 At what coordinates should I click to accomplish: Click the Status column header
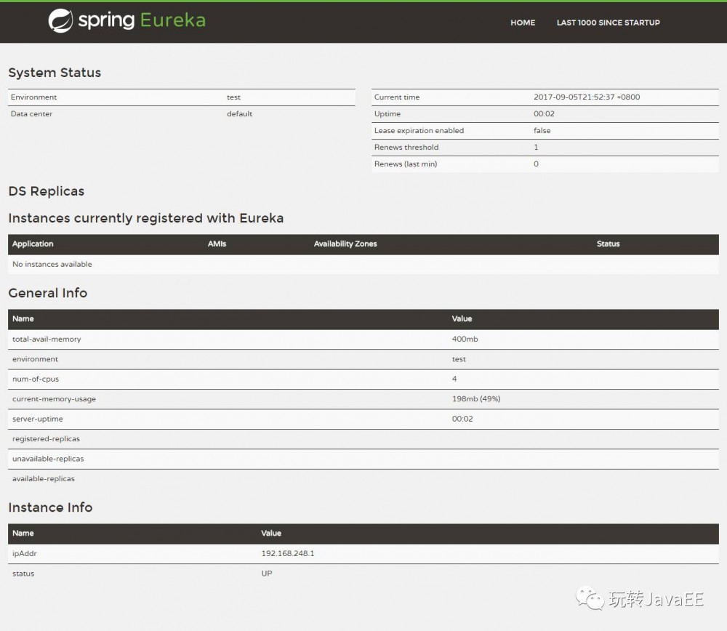click(608, 244)
